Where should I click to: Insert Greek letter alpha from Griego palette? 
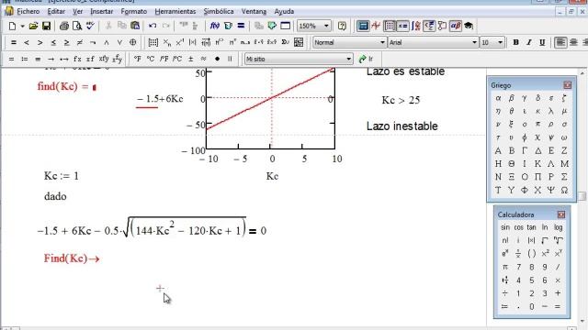pos(498,98)
